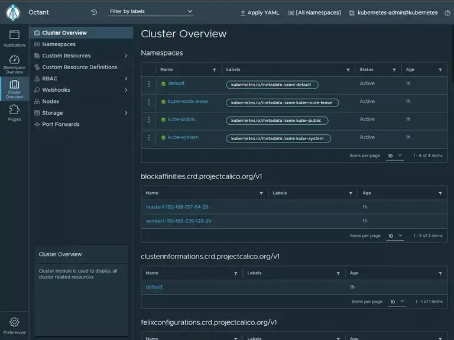
Task: Open the help question mark icon
Action: [447, 13]
